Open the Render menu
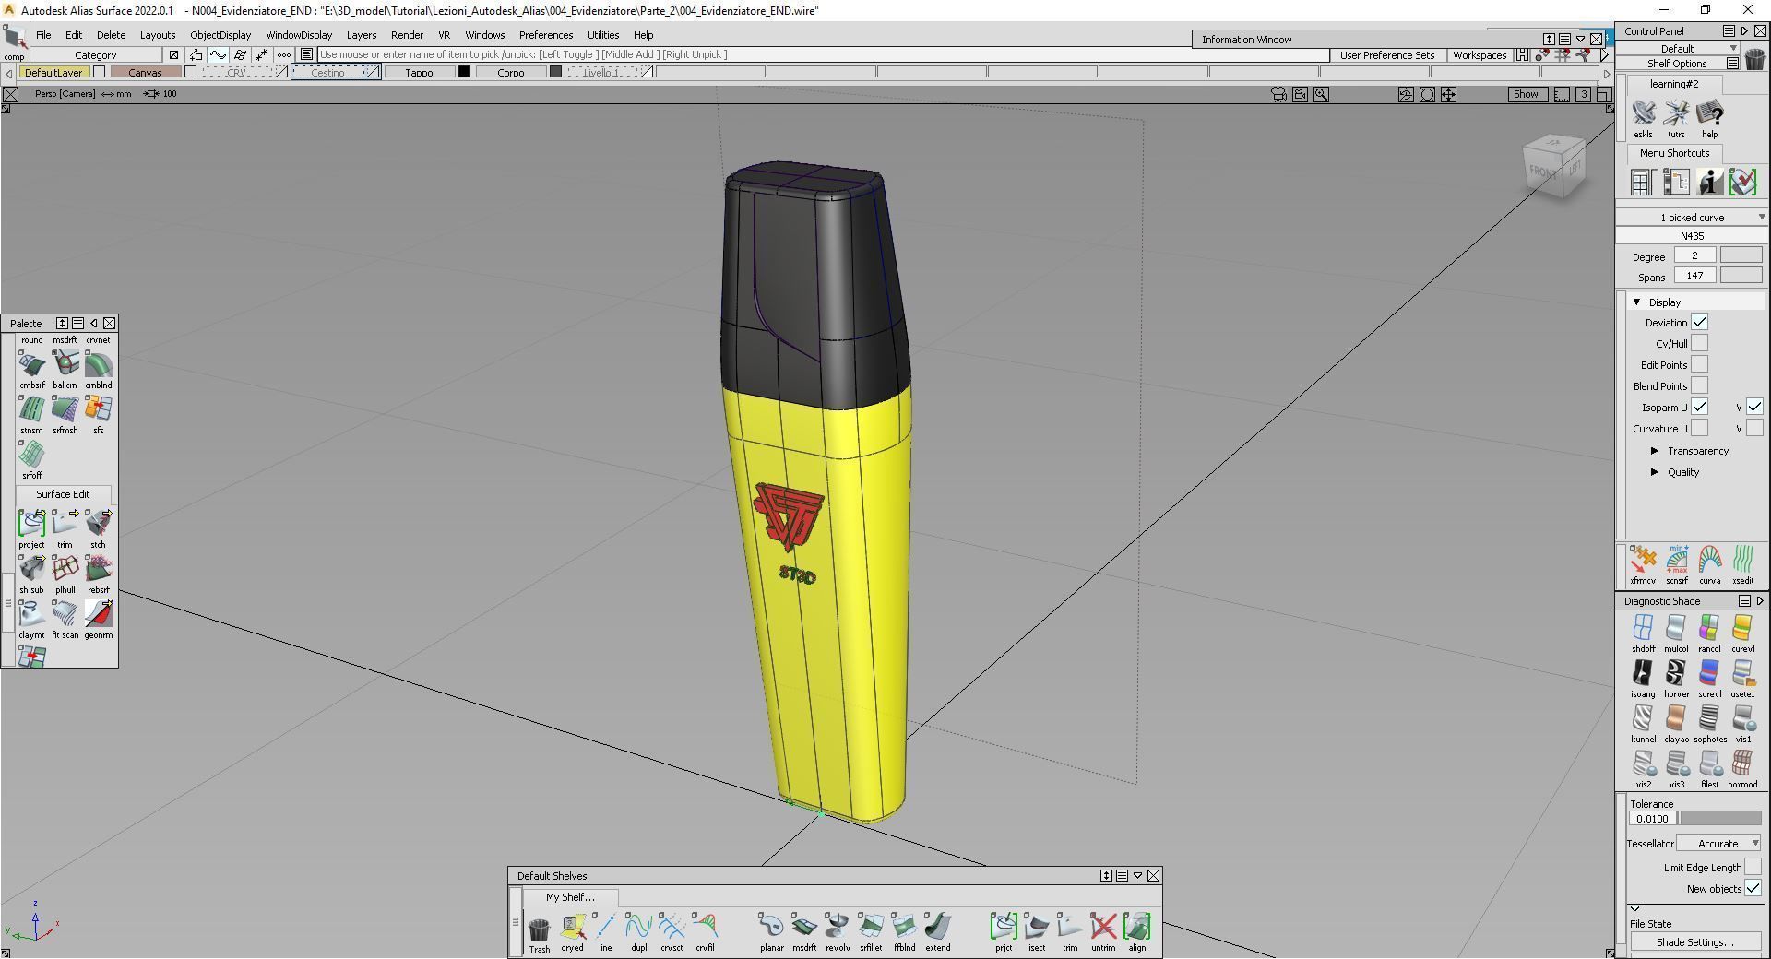 pyautogui.click(x=407, y=35)
